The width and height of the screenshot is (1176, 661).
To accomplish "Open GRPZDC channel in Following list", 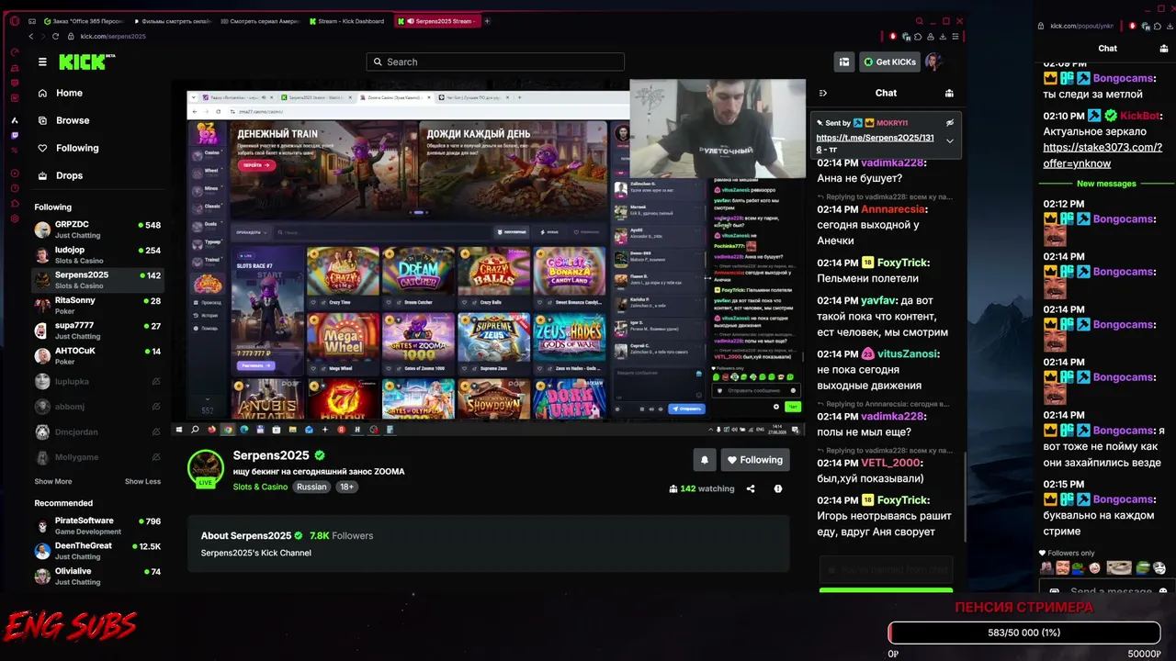I will pyautogui.click(x=98, y=230).
